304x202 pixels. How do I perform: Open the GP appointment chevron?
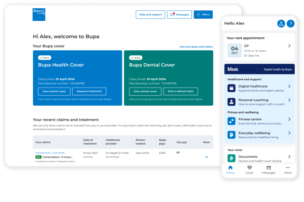click(289, 46)
